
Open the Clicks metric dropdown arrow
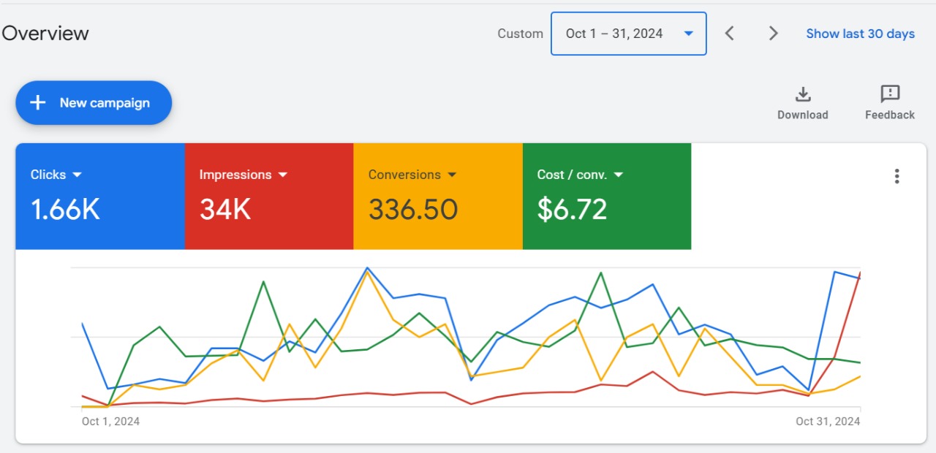point(77,175)
